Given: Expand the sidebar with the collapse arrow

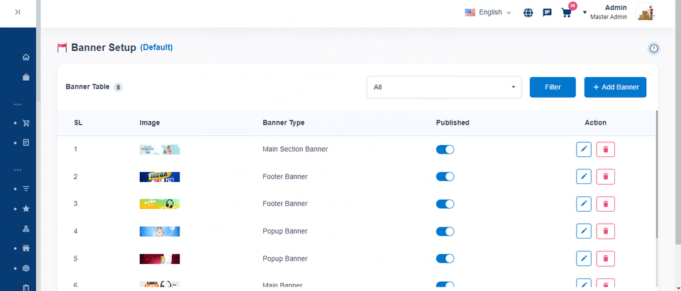Looking at the screenshot, I should [17, 12].
